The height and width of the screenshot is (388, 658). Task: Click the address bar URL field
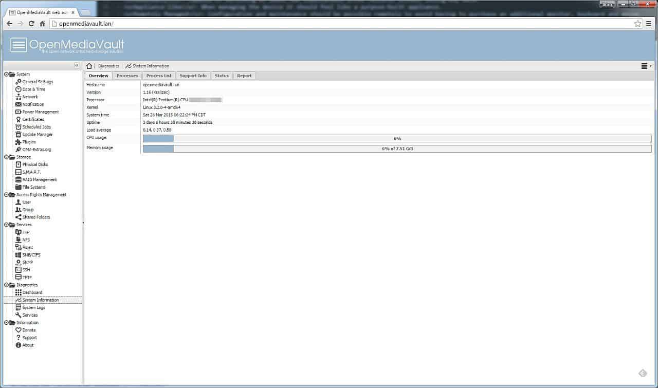342,24
